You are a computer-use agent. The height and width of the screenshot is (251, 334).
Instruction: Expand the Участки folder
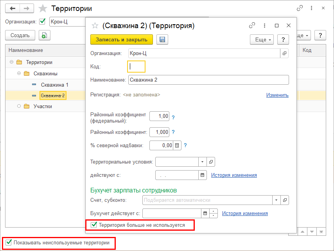(19, 106)
